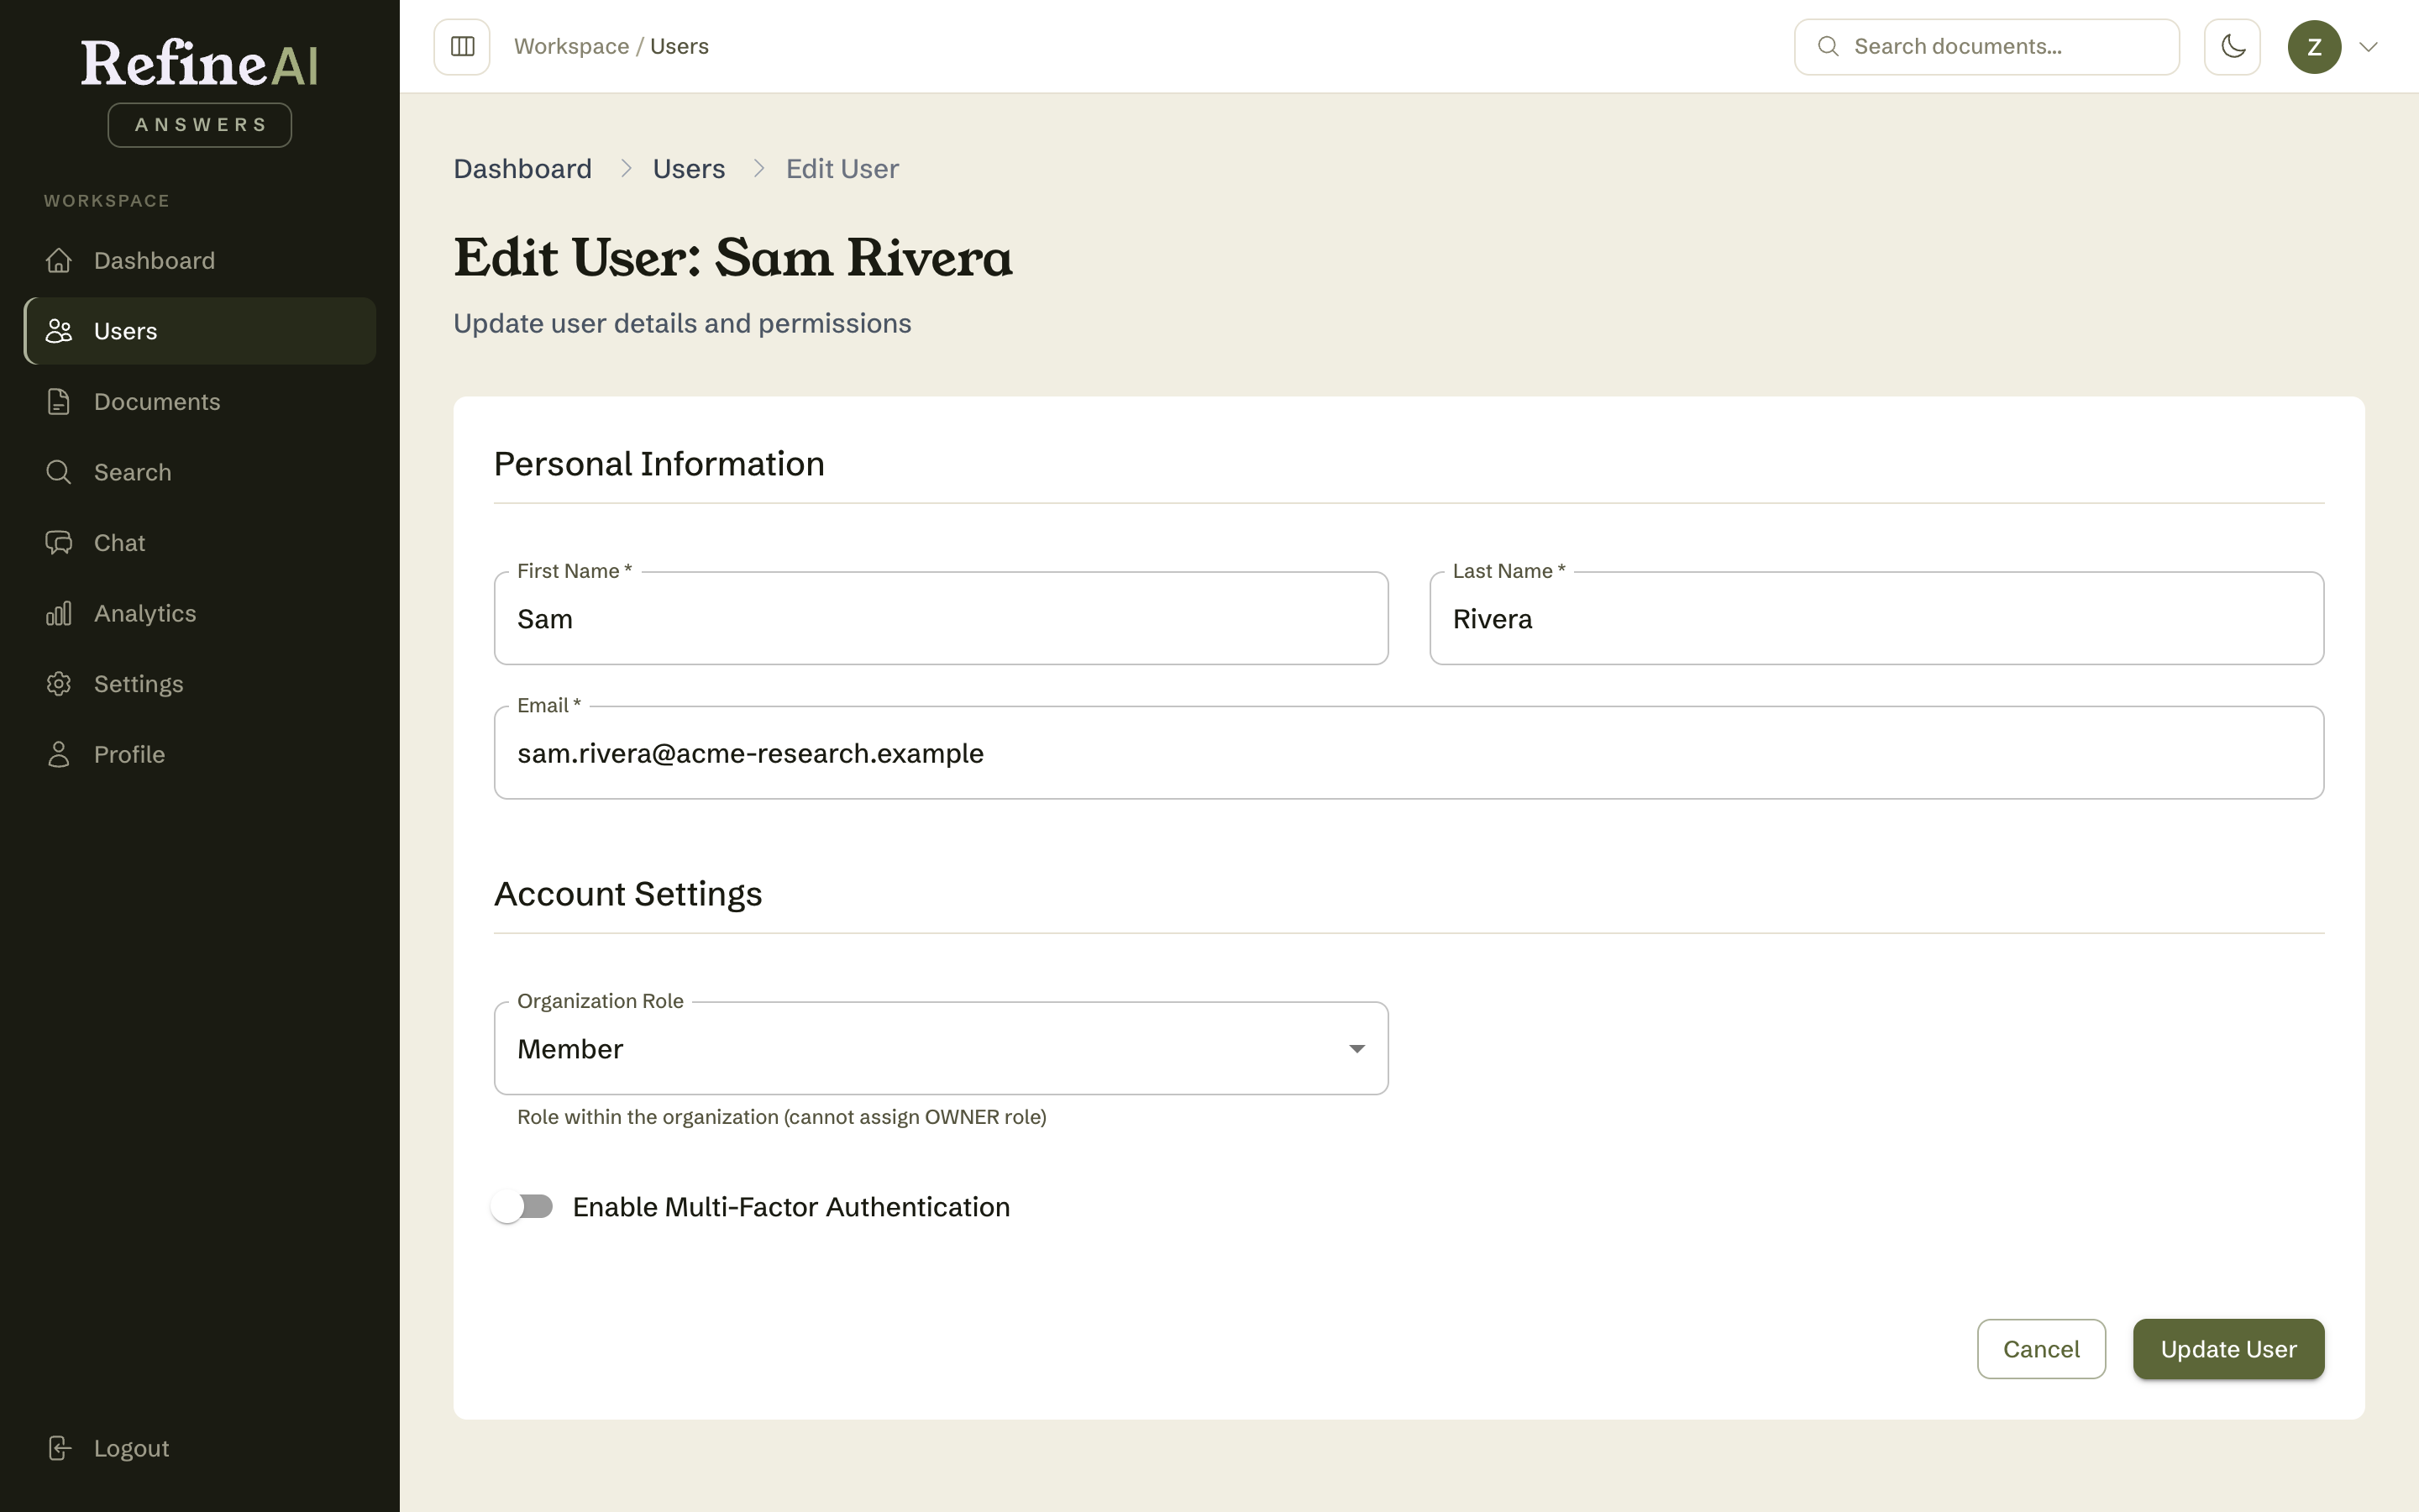2419x1512 pixels.
Task: Click the Update User button
Action: point(2228,1349)
